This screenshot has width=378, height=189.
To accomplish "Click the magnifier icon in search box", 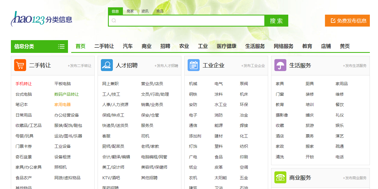I will (114, 21).
